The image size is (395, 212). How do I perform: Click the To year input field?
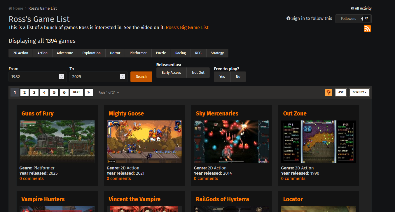(x=99, y=77)
